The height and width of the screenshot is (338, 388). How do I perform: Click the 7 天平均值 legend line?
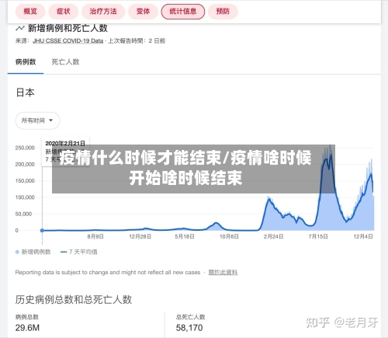click(64, 252)
